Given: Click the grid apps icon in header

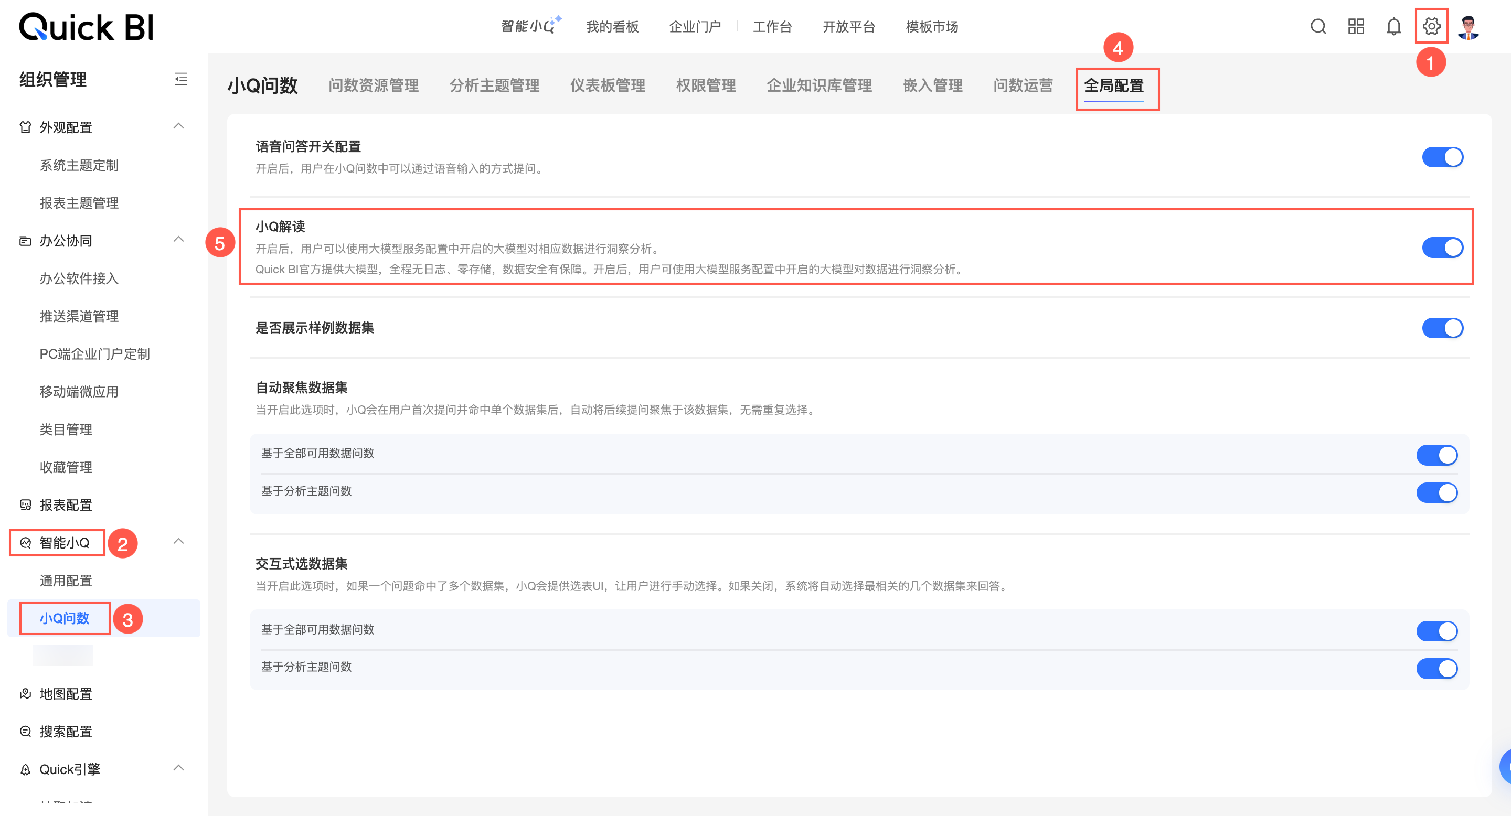Looking at the screenshot, I should (x=1356, y=26).
